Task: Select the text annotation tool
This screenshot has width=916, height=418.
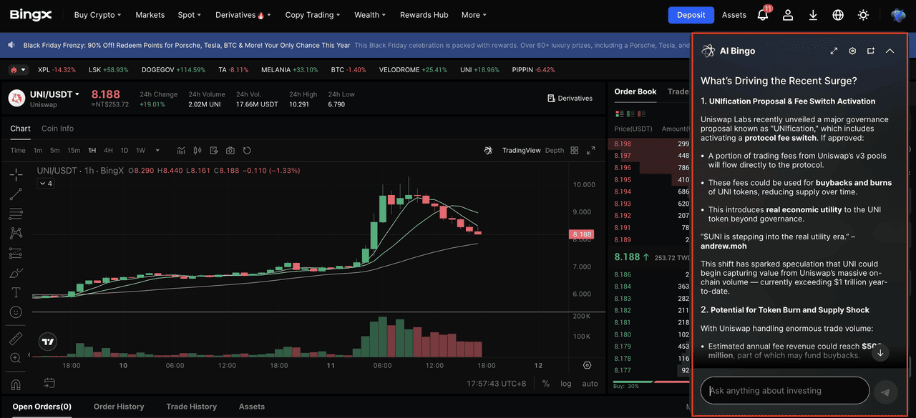Action: coord(16,292)
